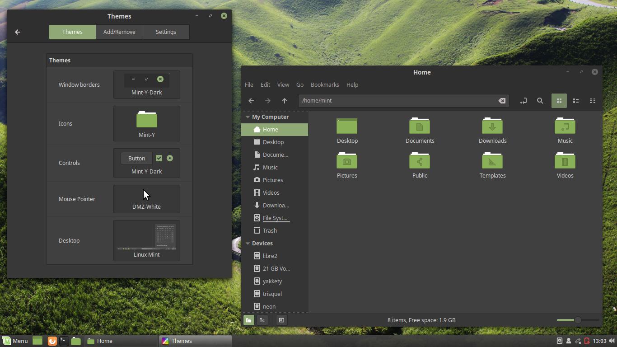Switch to compact view
Screen dimensions: 617x347
click(x=593, y=101)
